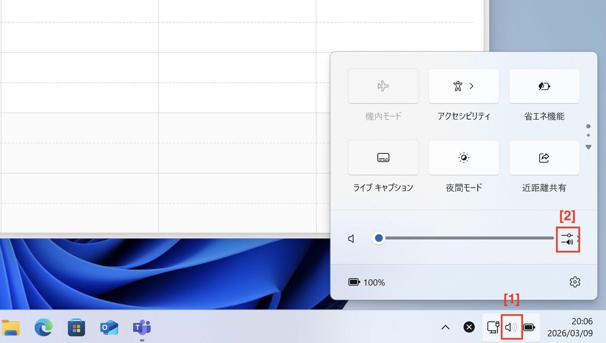
Task: Toggle the 夜間モード night light tile
Action: tap(464, 157)
